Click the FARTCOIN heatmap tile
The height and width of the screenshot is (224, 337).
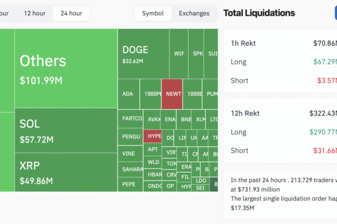(x=131, y=119)
